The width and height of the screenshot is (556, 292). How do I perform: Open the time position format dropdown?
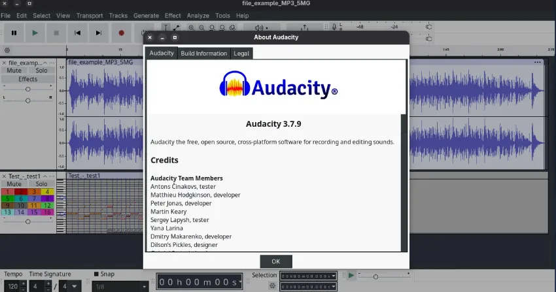[240, 282]
